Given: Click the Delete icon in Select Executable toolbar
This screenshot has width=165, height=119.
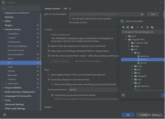Looking at the screenshot, I should click(x=142, y=27).
